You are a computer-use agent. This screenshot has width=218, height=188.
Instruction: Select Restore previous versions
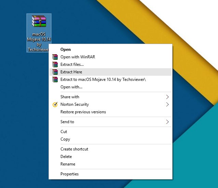110,112
